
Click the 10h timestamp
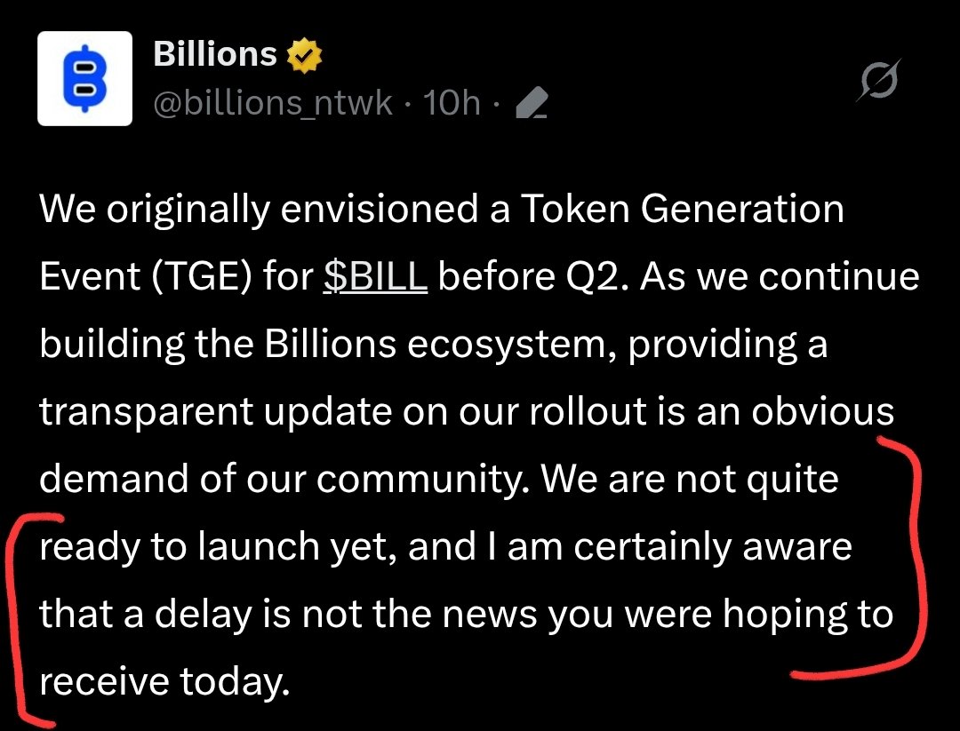pos(452,105)
